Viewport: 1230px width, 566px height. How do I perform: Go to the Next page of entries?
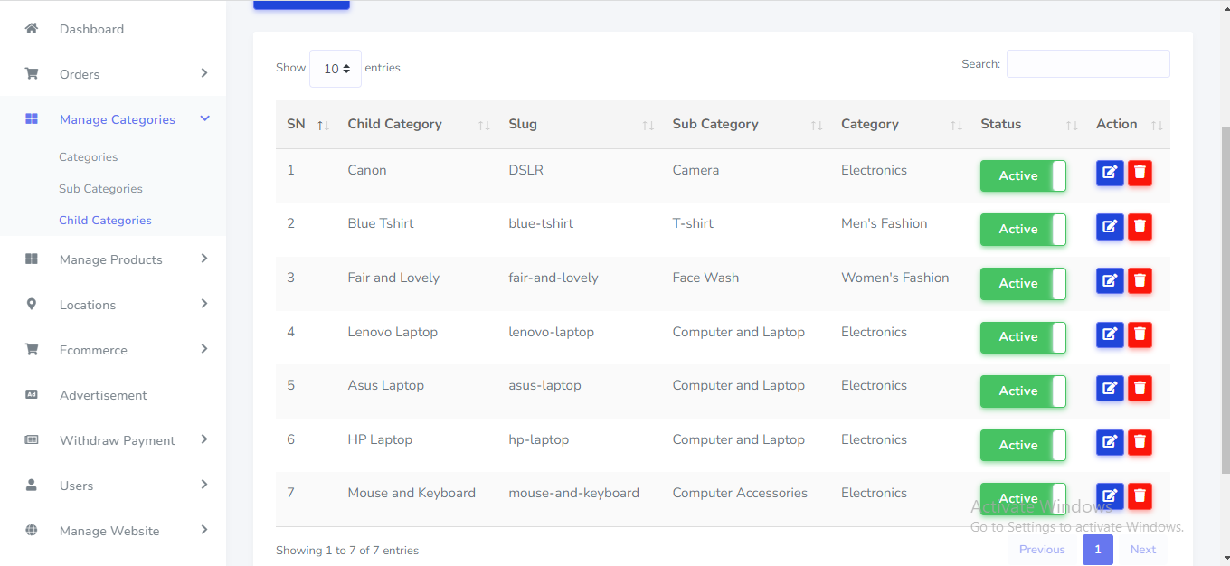(x=1142, y=550)
